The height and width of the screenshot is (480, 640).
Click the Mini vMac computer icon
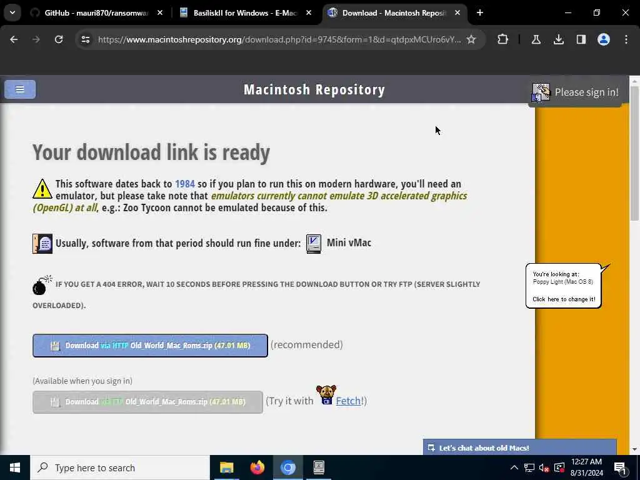pos(314,244)
